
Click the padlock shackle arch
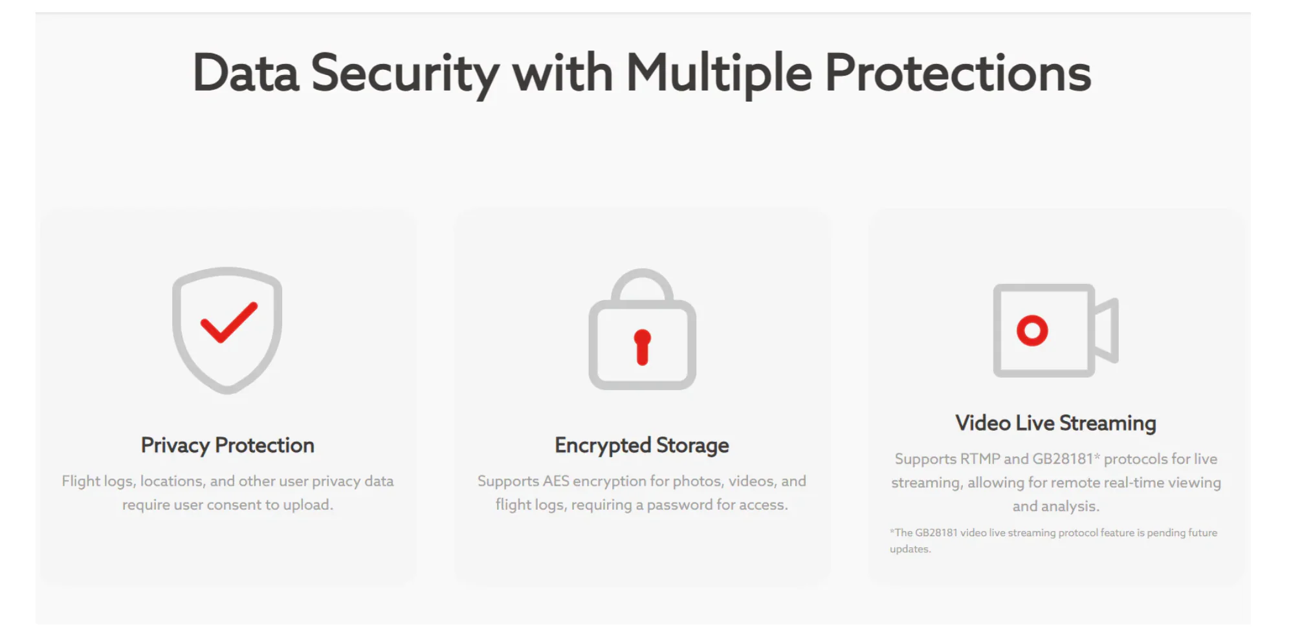642,285
